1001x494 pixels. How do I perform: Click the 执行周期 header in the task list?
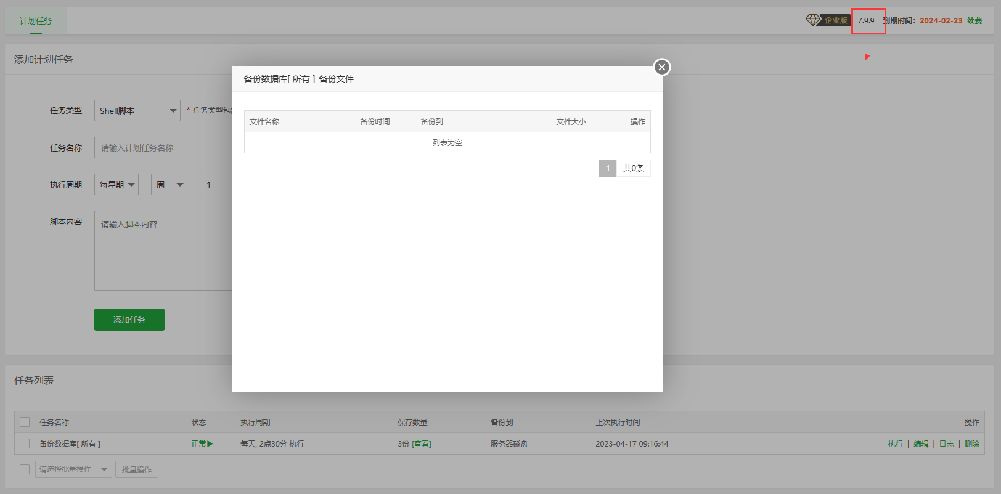pos(255,422)
